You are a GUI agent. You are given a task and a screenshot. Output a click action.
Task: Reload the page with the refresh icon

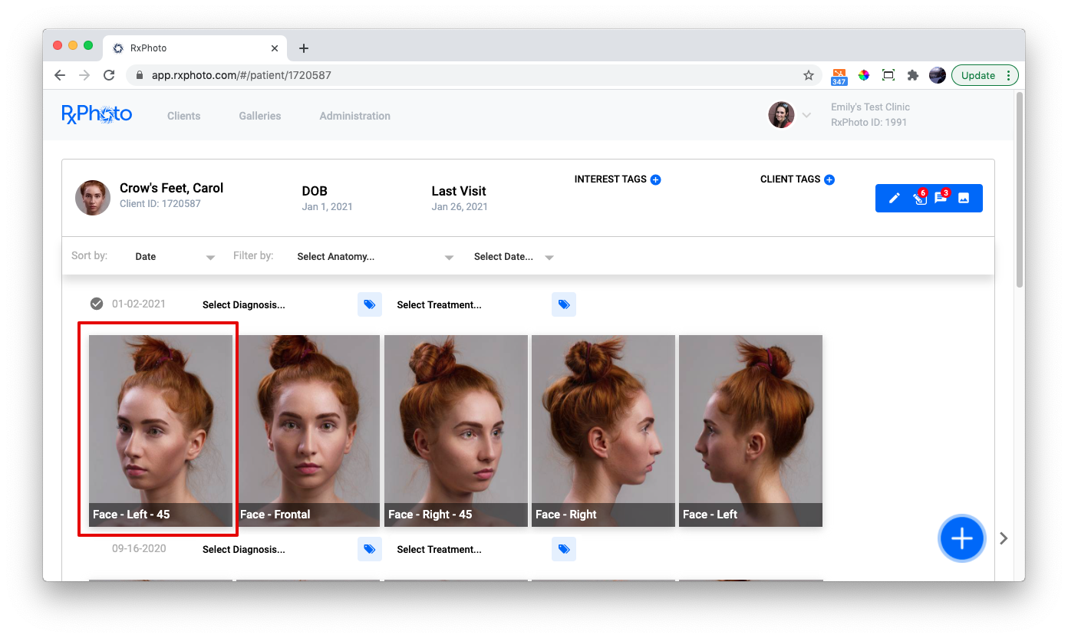click(x=109, y=75)
